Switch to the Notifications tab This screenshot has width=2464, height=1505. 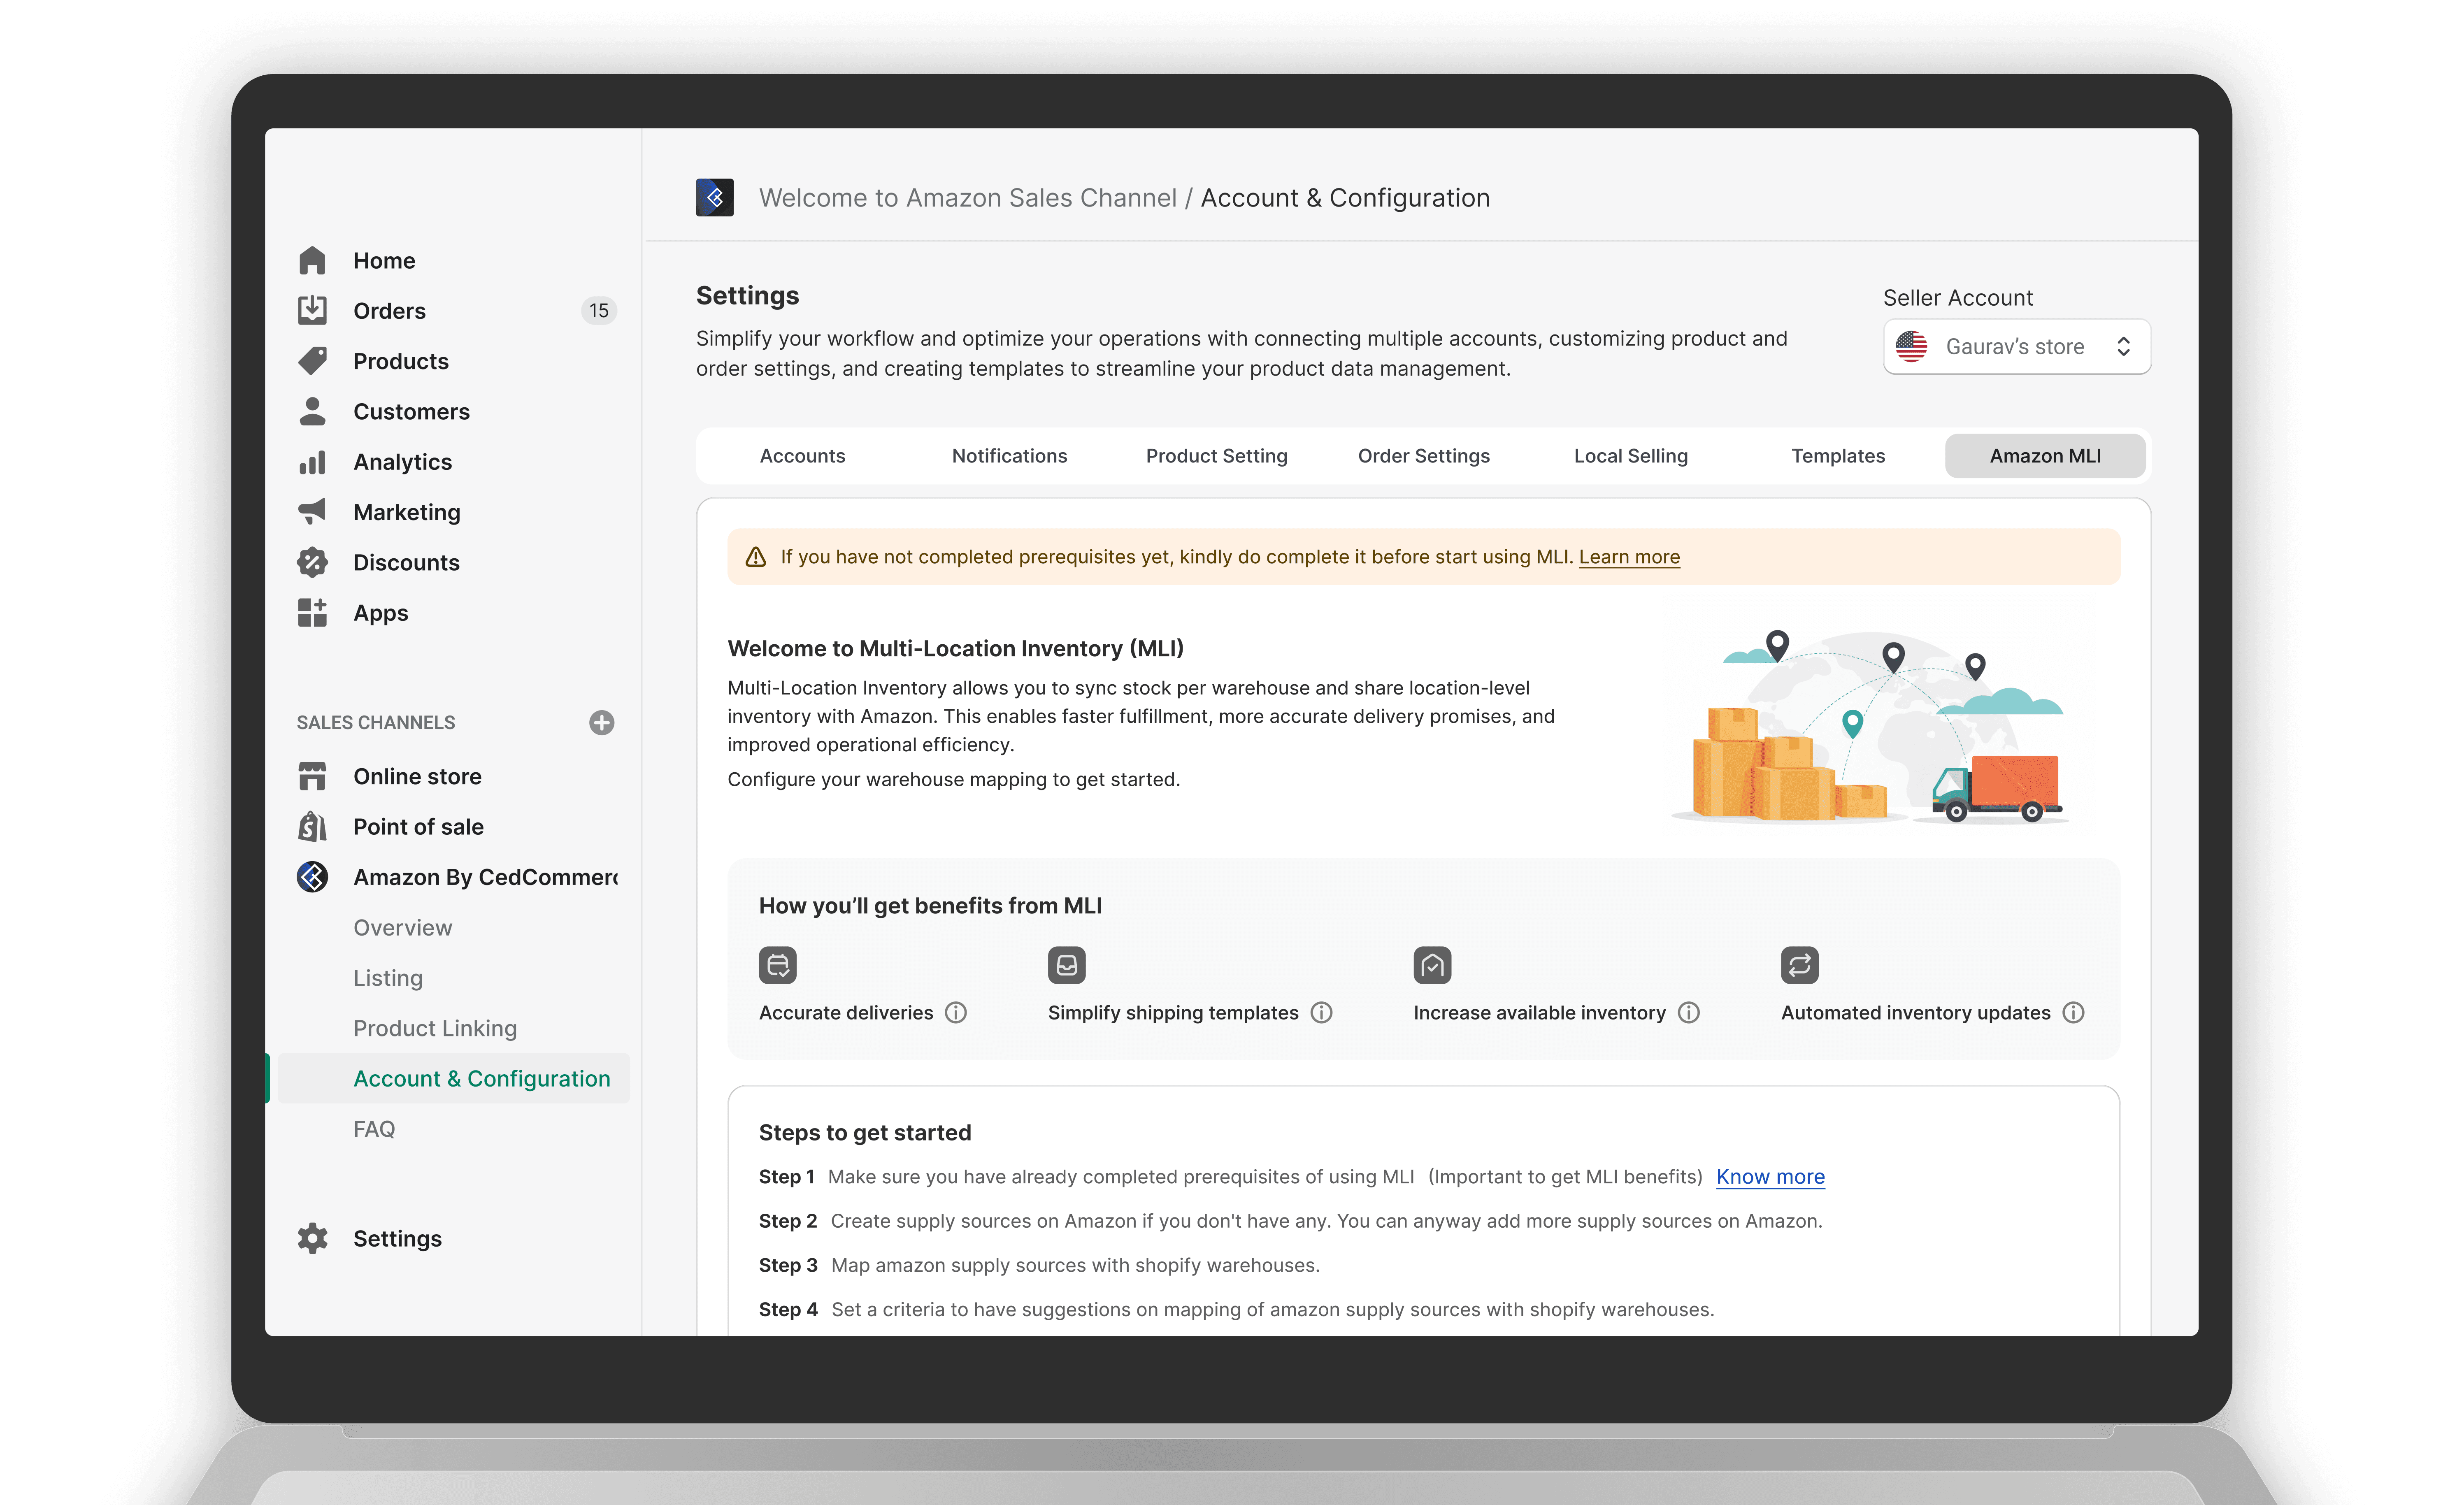pos(1009,456)
